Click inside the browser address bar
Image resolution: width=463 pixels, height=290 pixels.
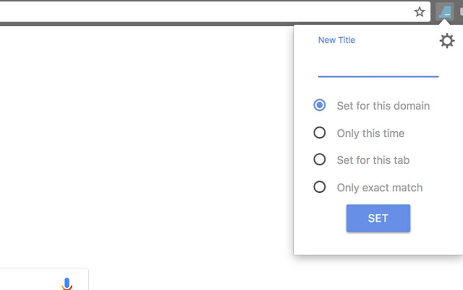[204, 12]
